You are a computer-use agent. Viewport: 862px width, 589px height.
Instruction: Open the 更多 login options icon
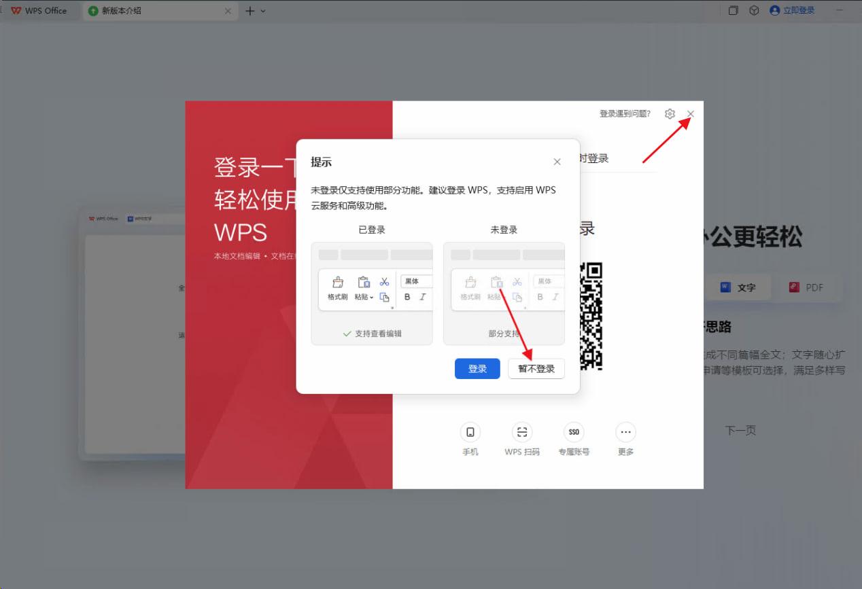(625, 432)
